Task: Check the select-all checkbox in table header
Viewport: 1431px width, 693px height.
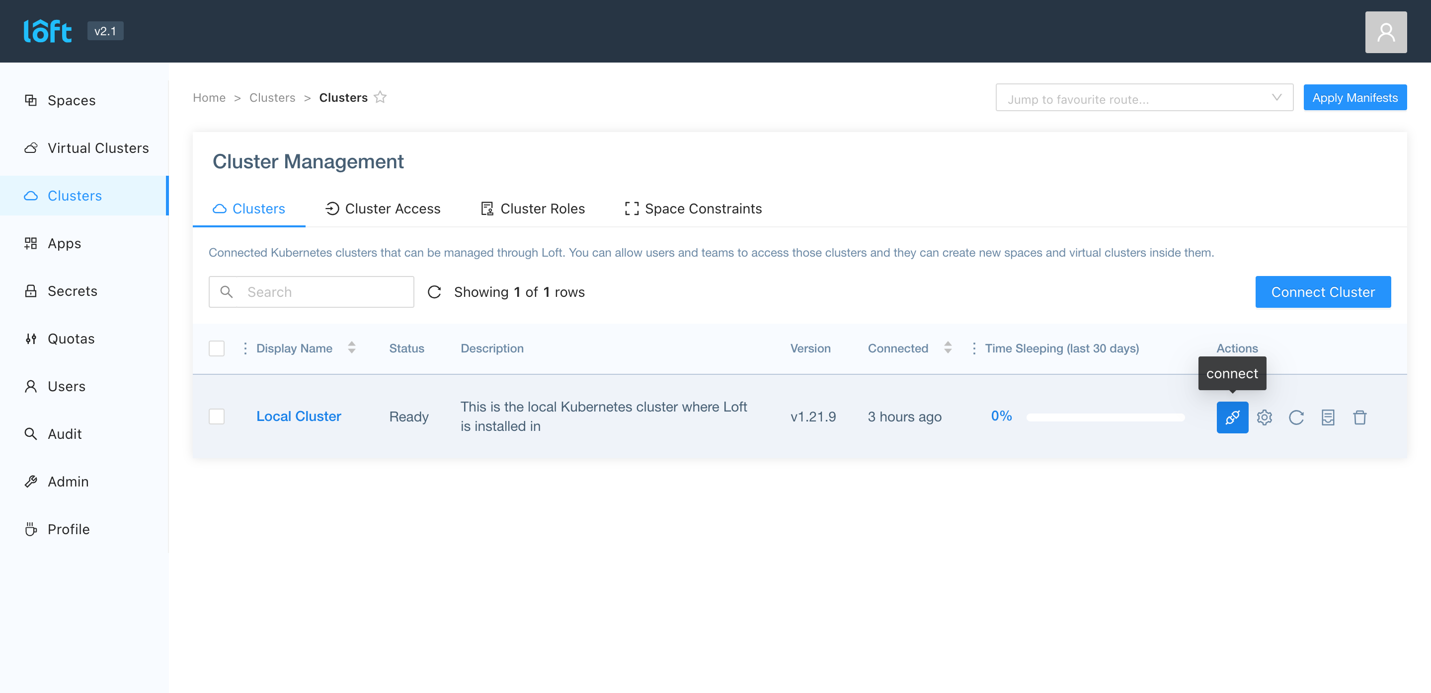Action: pyautogui.click(x=216, y=348)
